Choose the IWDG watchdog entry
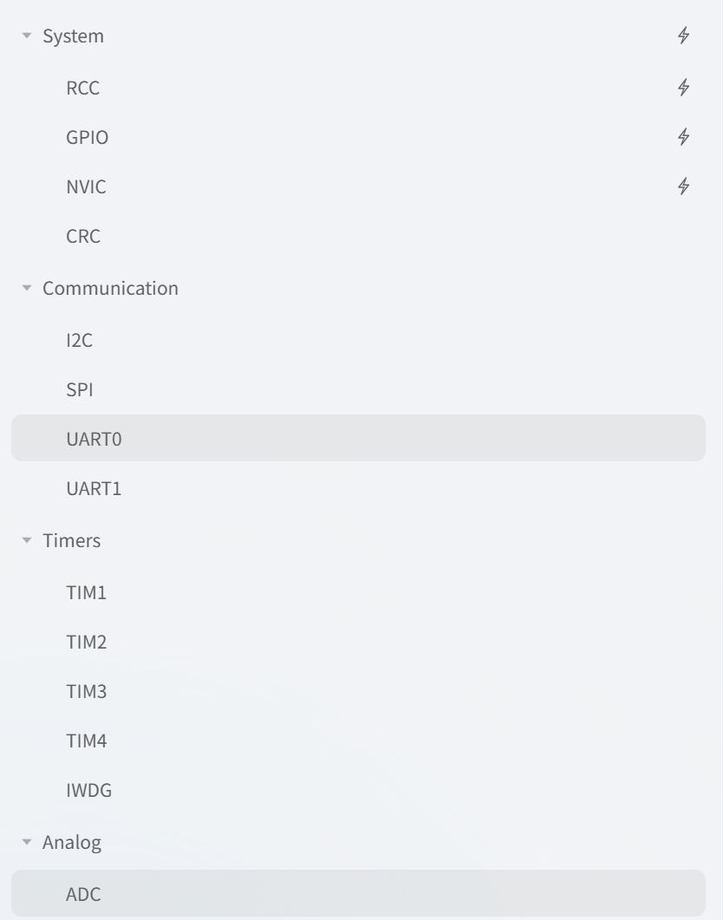 (x=88, y=791)
